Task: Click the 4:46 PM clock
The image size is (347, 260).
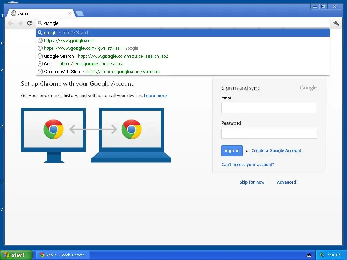Action: [334, 255]
